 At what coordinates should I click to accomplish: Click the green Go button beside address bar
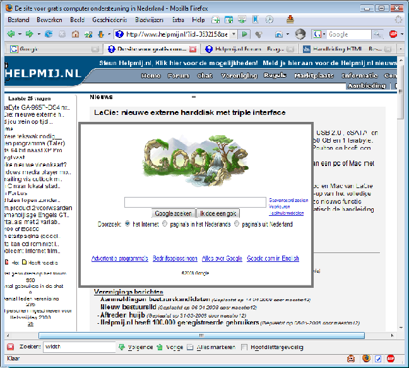pos(245,34)
